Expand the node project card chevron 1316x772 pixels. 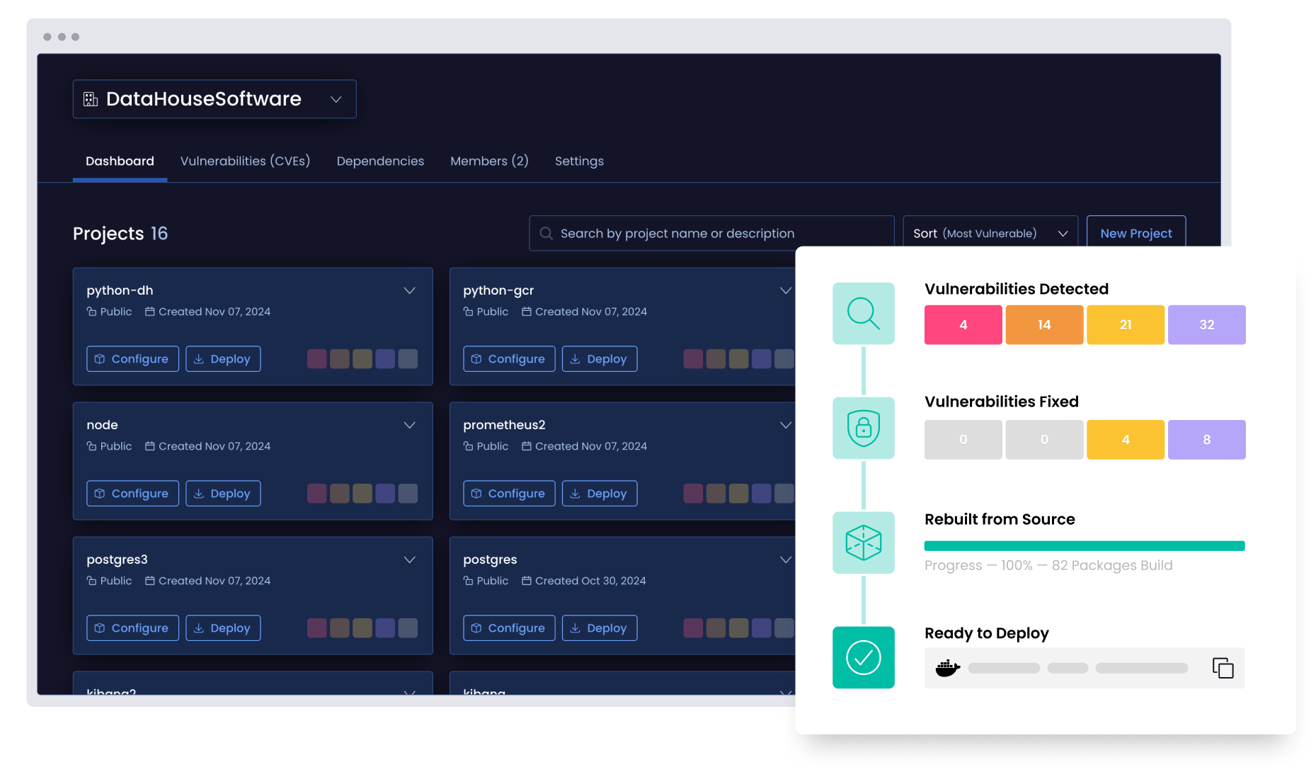409,425
